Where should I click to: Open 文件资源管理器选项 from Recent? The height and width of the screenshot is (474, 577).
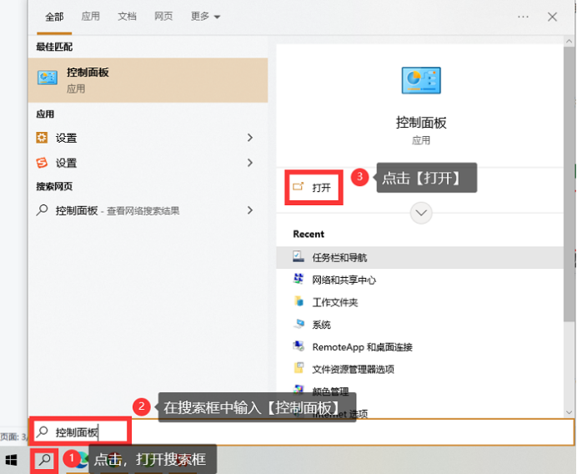419,369
